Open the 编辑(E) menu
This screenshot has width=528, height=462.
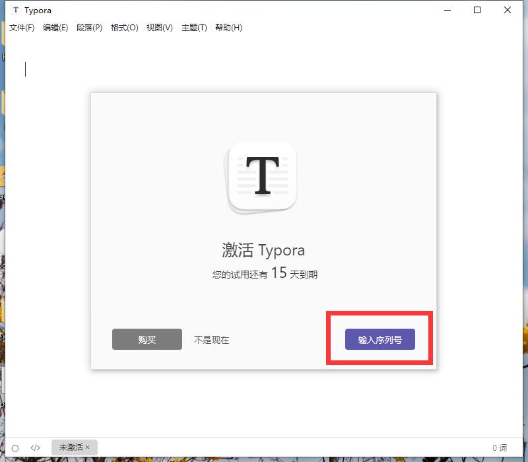coord(55,28)
